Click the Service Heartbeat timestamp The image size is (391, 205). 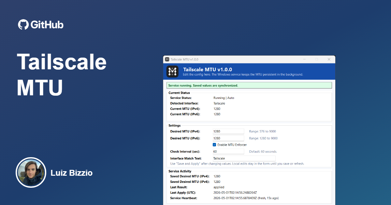246,198
